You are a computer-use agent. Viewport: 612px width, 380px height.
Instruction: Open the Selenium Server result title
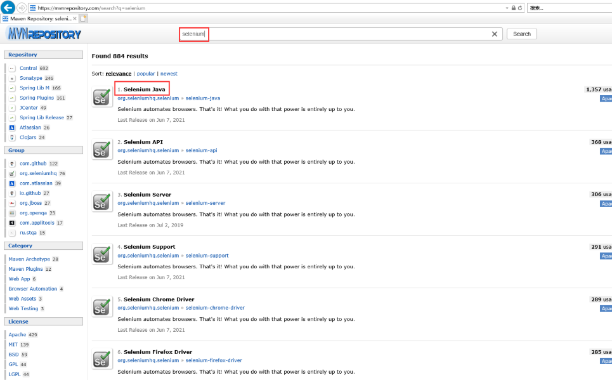(x=148, y=195)
